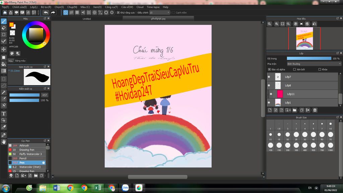Open the Bộ lọc(R) menu
The height and width of the screenshot is (193, 343).
click(46, 7)
